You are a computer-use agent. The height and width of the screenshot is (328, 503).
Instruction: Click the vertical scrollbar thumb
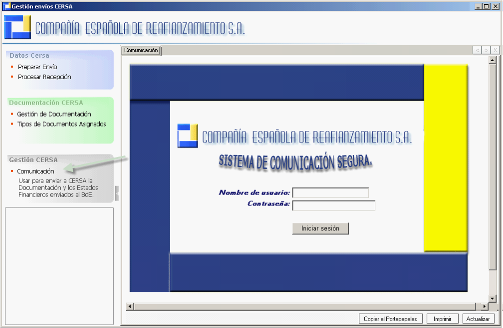(493, 166)
